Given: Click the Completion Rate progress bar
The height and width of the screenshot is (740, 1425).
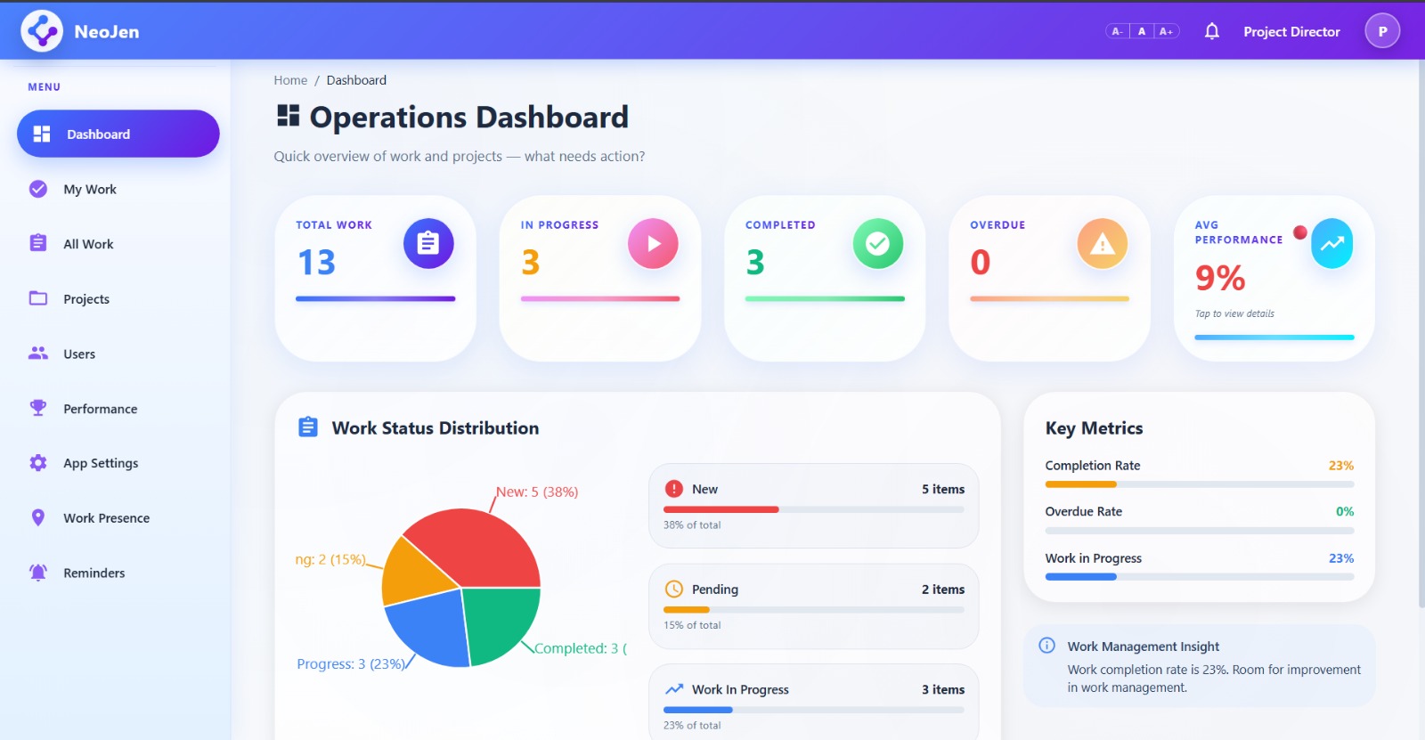Looking at the screenshot, I should pos(1200,484).
